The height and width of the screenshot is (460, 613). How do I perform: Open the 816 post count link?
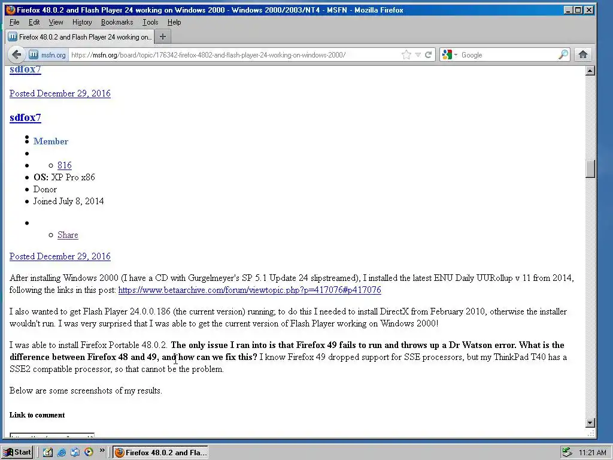pos(65,165)
